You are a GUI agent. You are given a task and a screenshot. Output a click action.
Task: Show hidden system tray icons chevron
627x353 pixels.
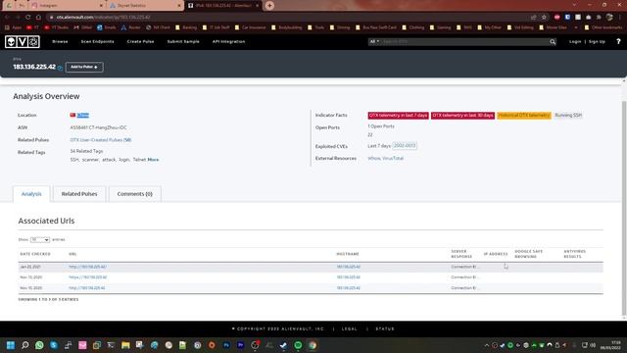(487, 345)
